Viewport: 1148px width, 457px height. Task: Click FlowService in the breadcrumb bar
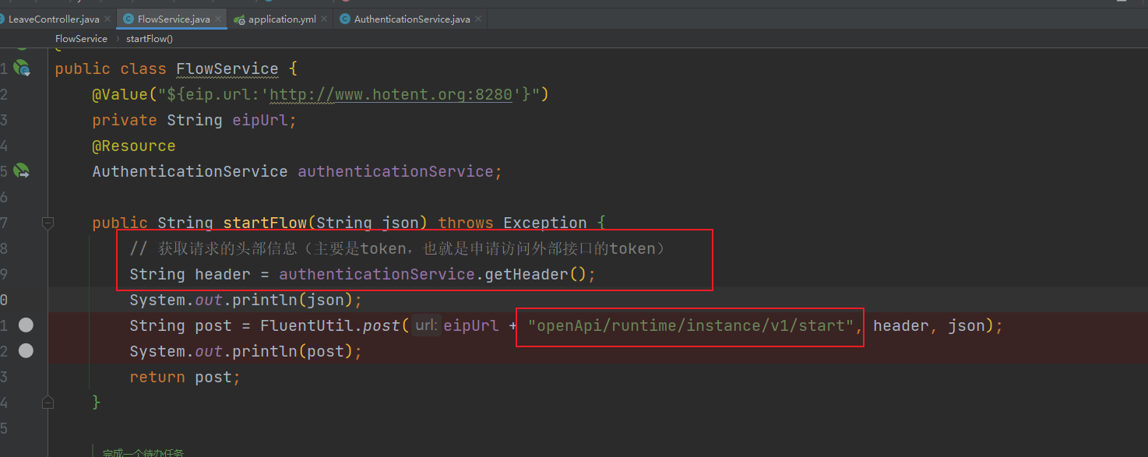[81, 39]
